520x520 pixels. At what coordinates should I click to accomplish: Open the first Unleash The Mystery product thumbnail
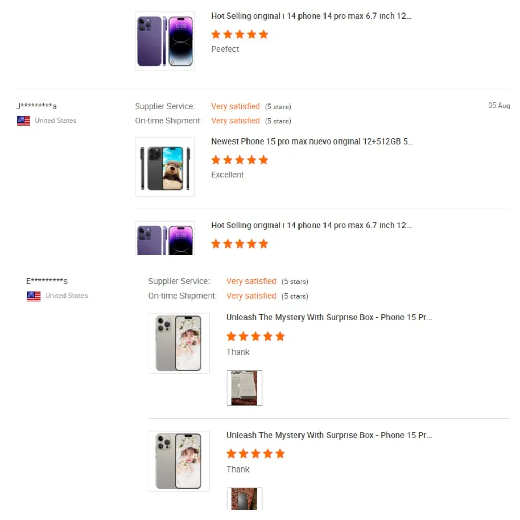tap(179, 343)
